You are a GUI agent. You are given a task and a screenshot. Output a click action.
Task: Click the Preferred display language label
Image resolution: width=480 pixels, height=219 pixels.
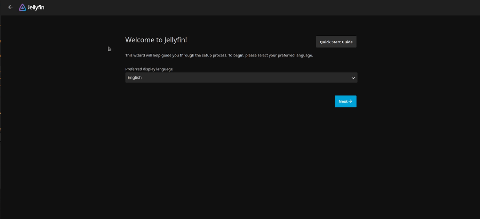(x=149, y=69)
